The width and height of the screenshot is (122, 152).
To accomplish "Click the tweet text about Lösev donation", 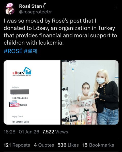I will click(x=60, y=32).
